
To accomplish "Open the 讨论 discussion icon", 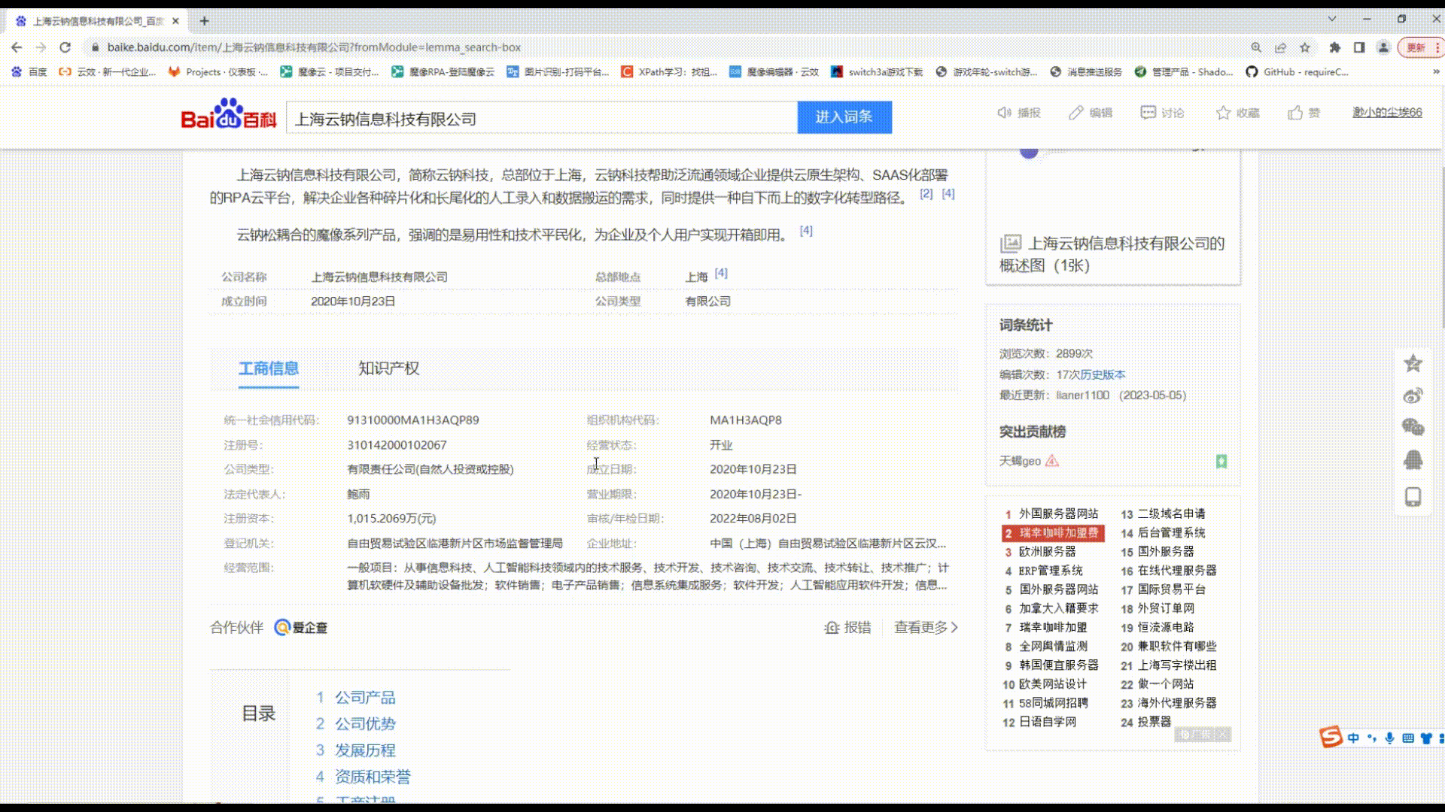I will coord(1148,113).
